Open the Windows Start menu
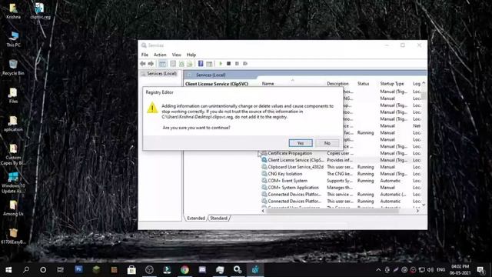This screenshot has width=492, height=277. point(8,270)
